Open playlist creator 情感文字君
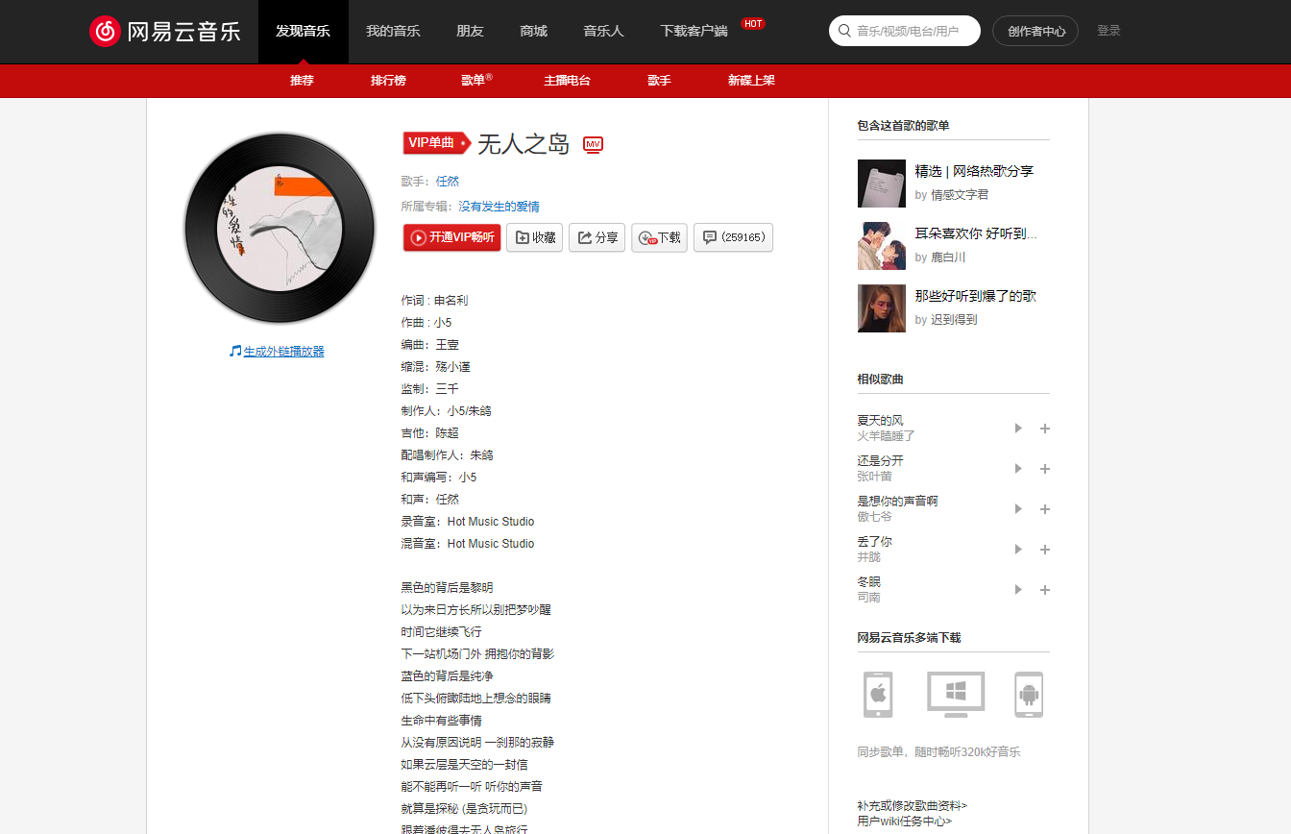Screen dimensions: 1291x834 coord(960,195)
